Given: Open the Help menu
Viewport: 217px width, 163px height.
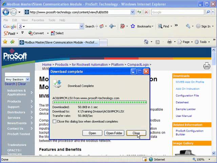Looking at the screenshot, I should point(62,20).
